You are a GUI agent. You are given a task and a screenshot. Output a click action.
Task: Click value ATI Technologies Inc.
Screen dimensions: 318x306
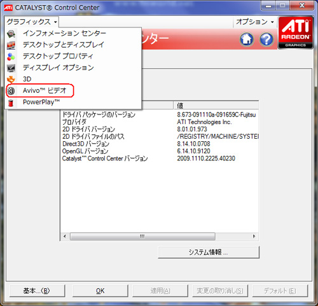click(204, 122)
